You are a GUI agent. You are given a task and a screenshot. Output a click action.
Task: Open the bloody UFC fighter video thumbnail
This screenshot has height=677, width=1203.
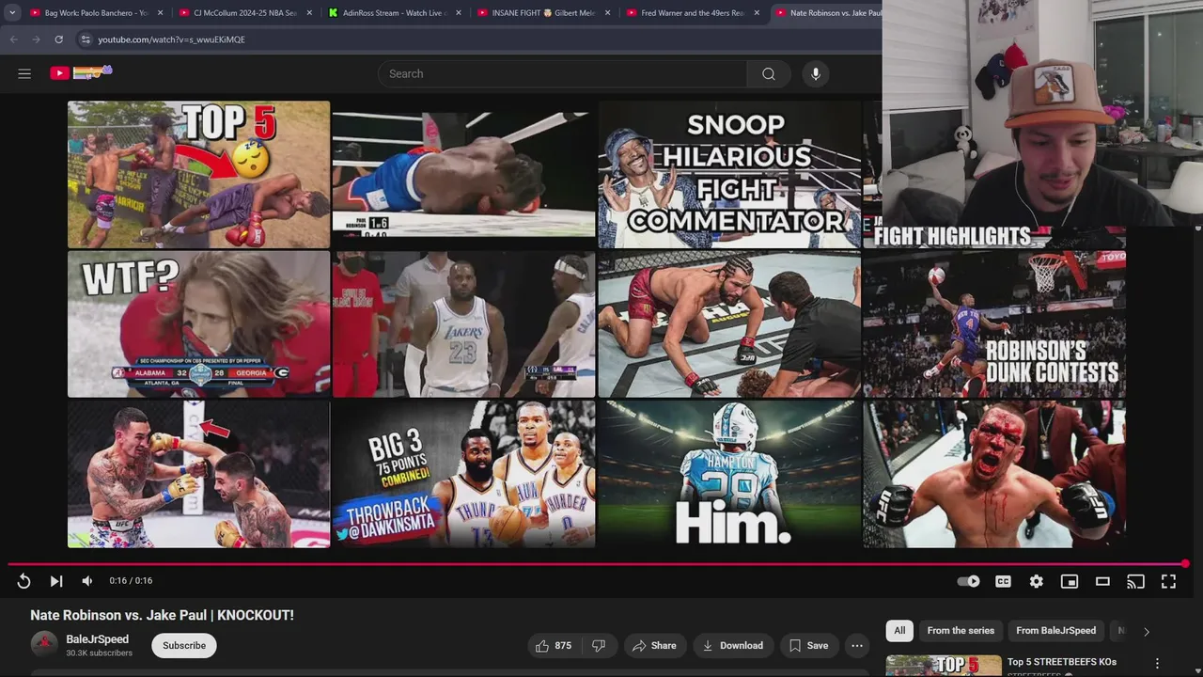coord(994,474)
